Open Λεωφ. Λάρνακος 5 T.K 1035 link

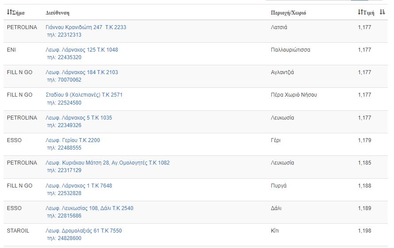[79, 118]
